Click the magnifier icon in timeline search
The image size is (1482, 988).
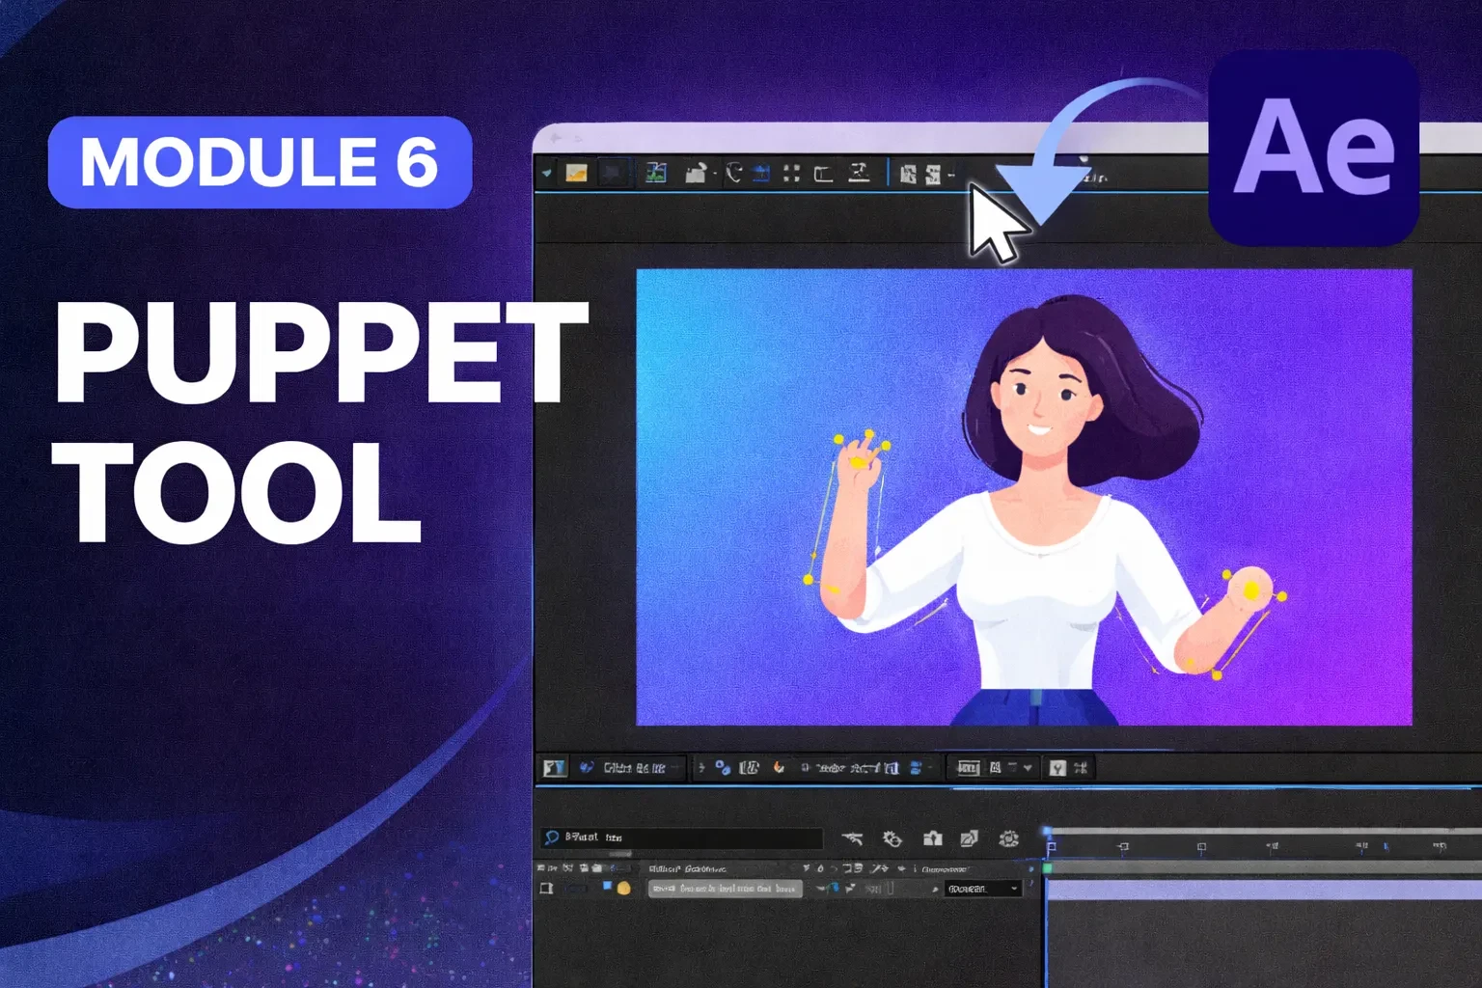[x=552, y=837]
